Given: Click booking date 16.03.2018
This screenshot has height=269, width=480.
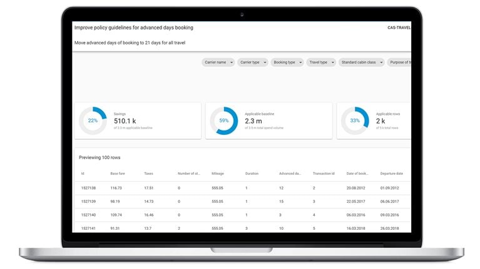Looking at the screenshot, I should (355, 228).
